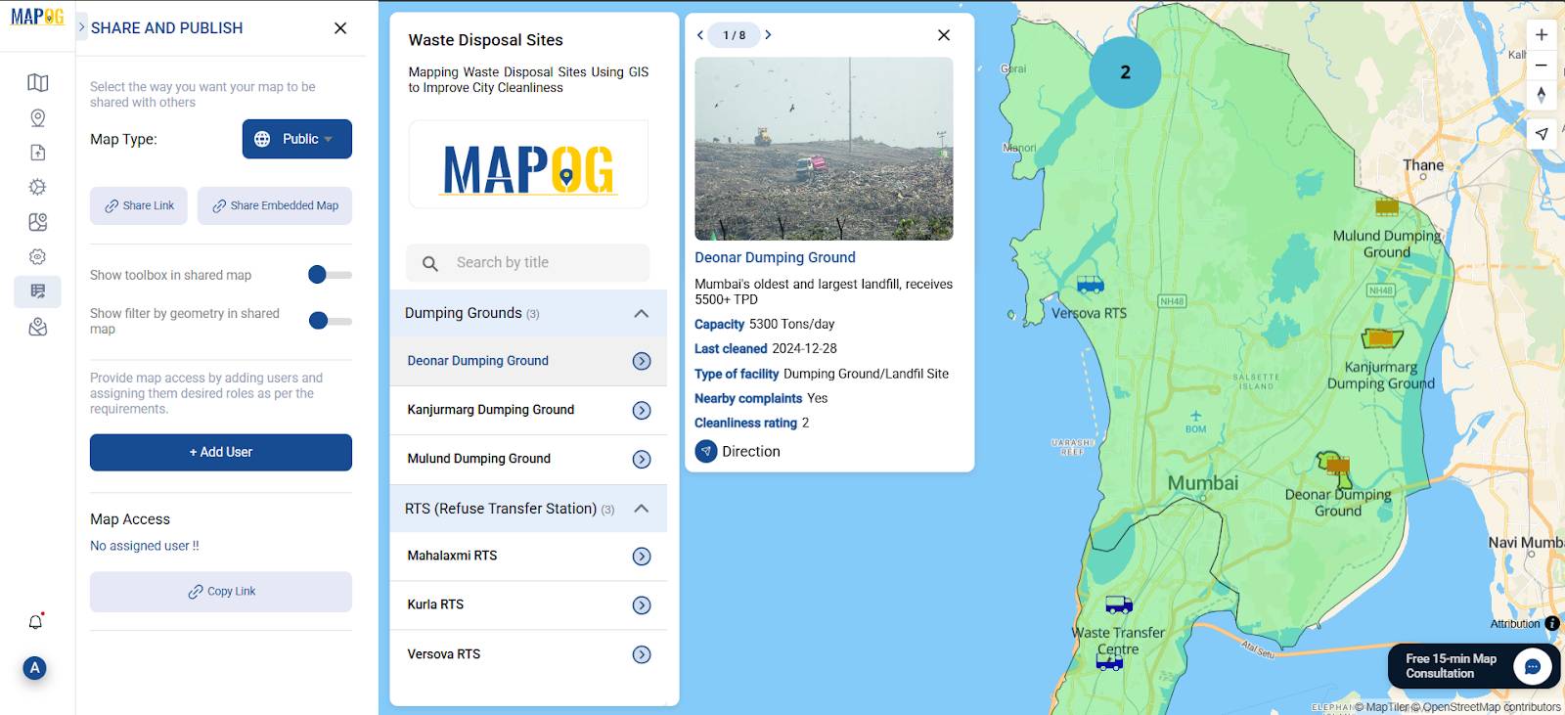Zoom out on the map
The width and height of the screenshot is (1565, 715).
point(1542,65)
